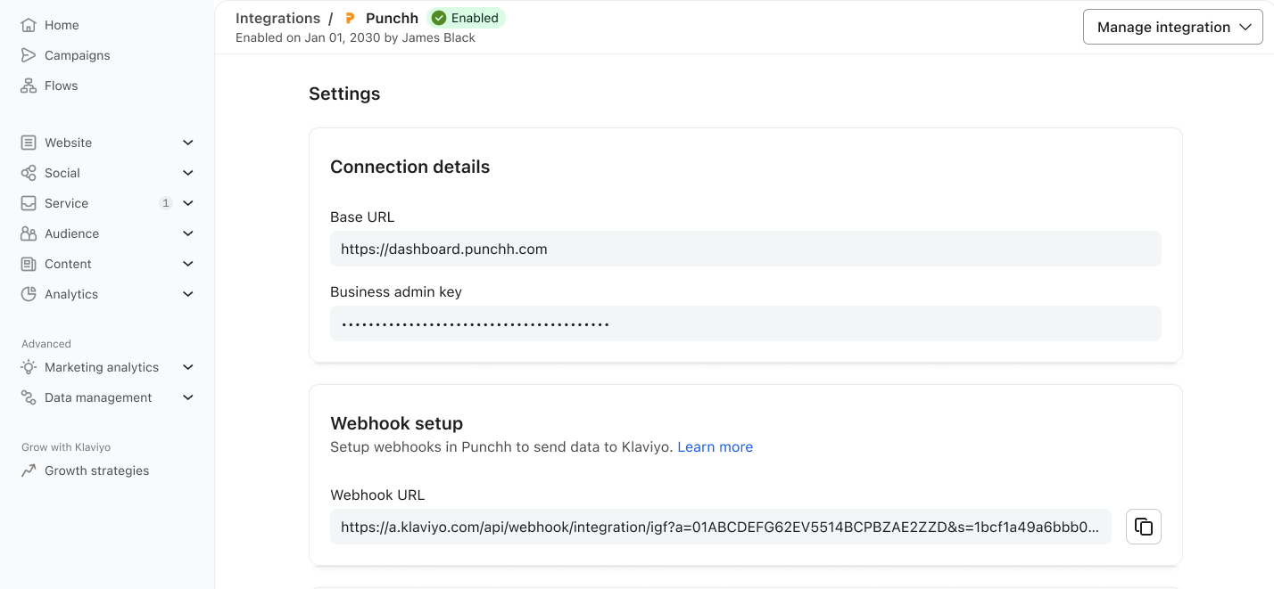
Task: Click the Analytics pie chart icon
Action: (x=29, y=294)
